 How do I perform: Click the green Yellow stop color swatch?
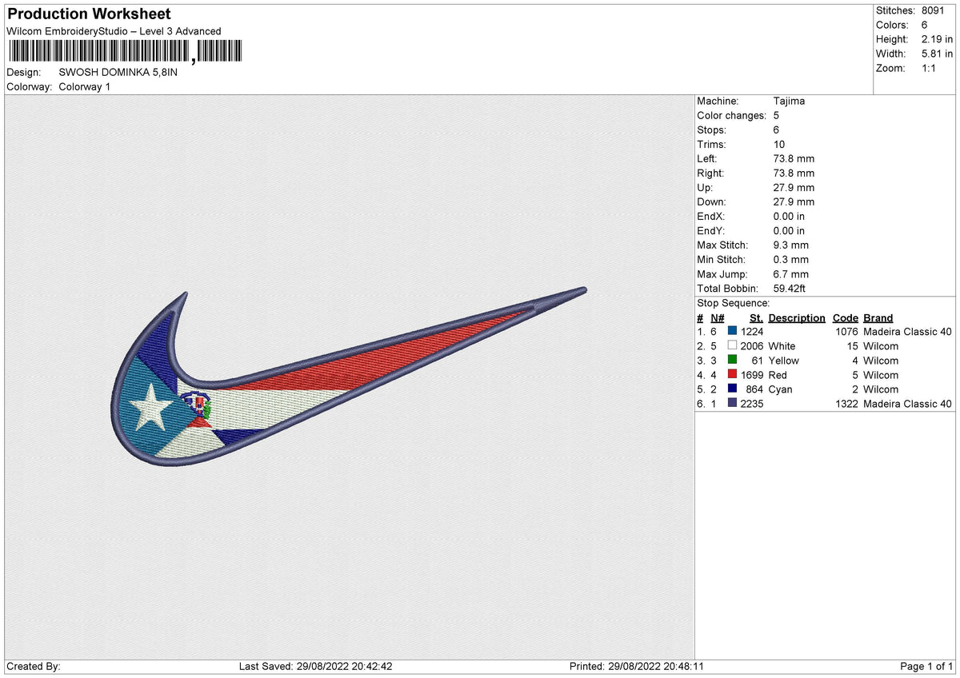732,360
